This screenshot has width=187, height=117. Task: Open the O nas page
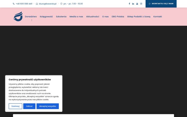pyautogui.click(x=105, y=17)
